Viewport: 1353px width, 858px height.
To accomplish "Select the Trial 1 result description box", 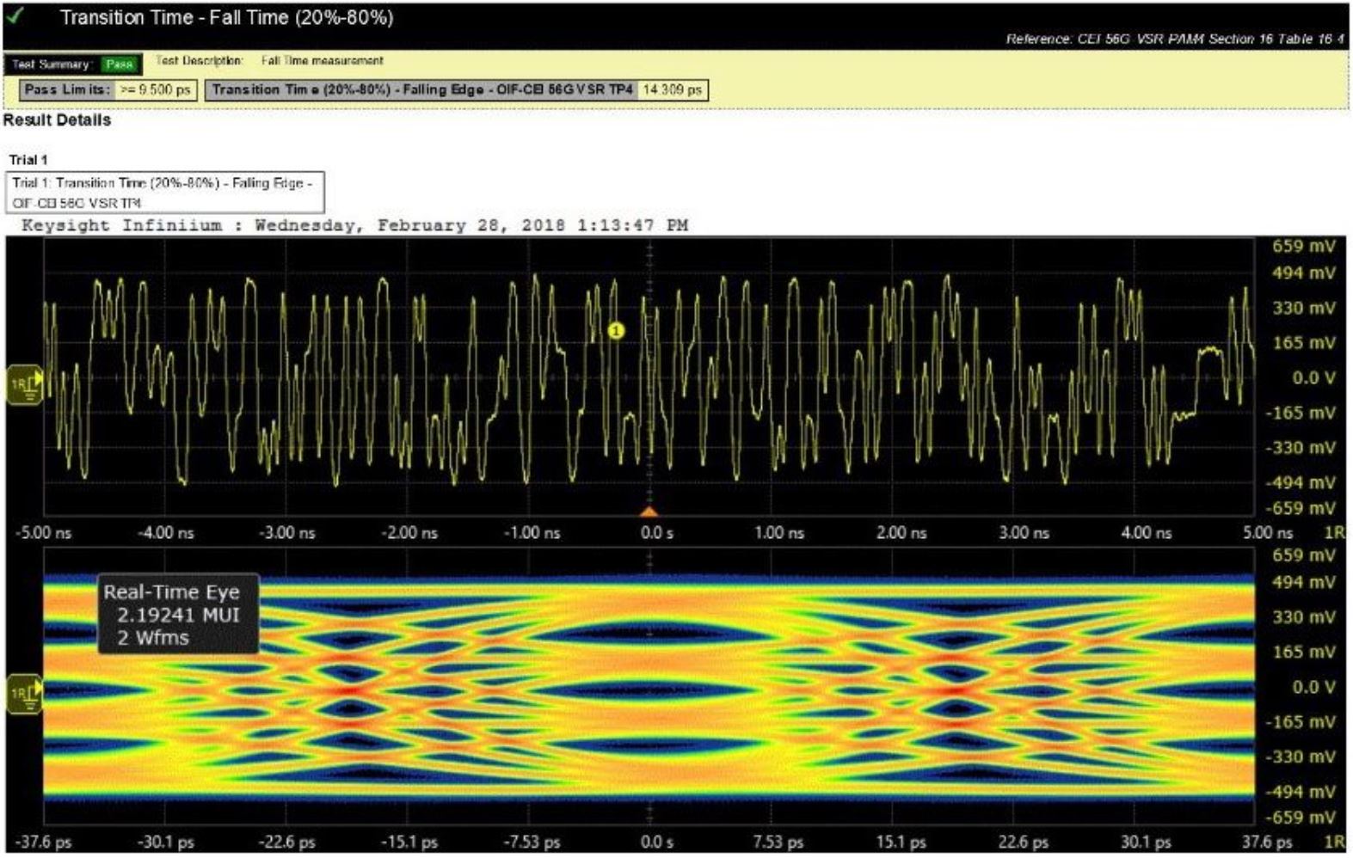I will [x=164, y=193].
